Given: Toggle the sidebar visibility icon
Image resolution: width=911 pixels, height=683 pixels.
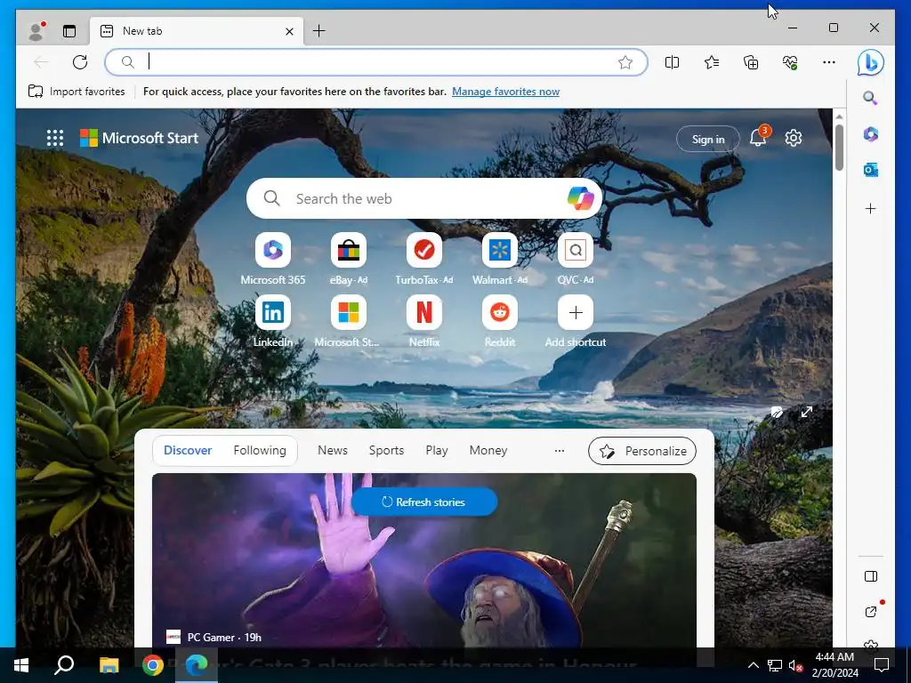Looking at the screenshot, I should (x=870, y=576).
